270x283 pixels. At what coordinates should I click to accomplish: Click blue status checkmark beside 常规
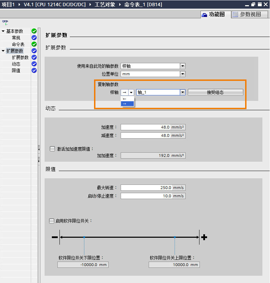pos(34,38)
